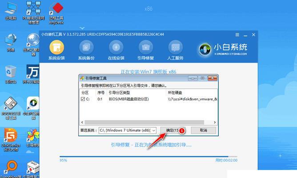Click the 小白系统 logo
Image resolution: width=297 pixels, height=178 pixels.
pos(223,49)
